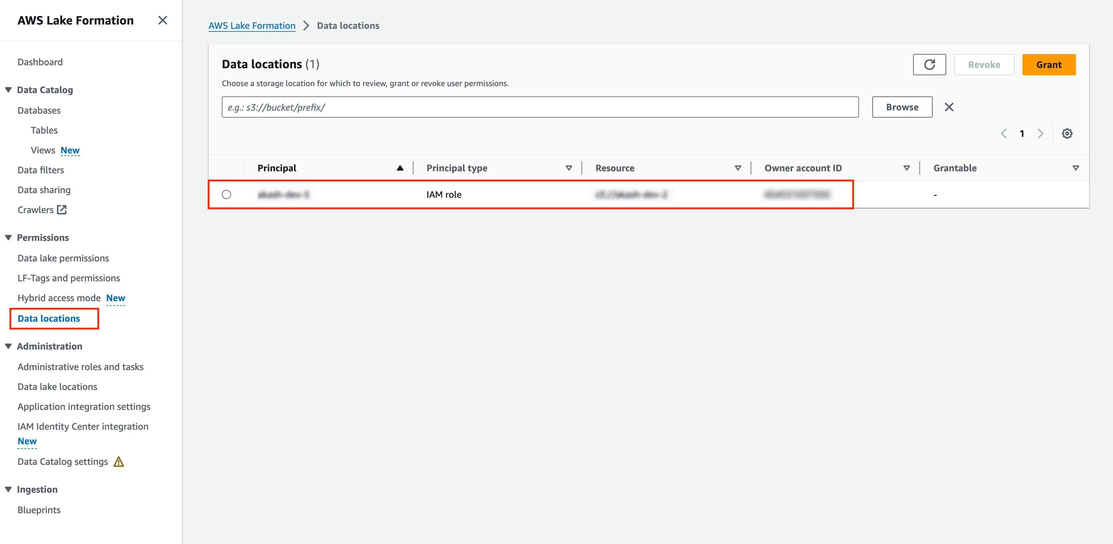Sort by Grantable column arrow
The height and width of the screenshot is (544, 1113).
click(x=1076, y=168)
